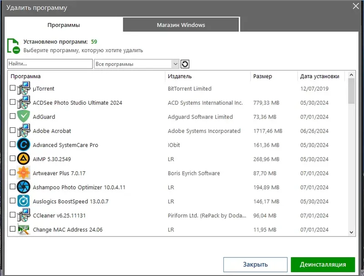Click the Advanced SystemCare Pro icon
364x276 pixels.
pos(23,145)
